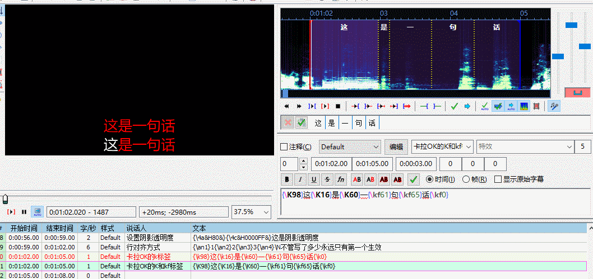Go to next line audio button
The image size is (593, 279).
299,106
